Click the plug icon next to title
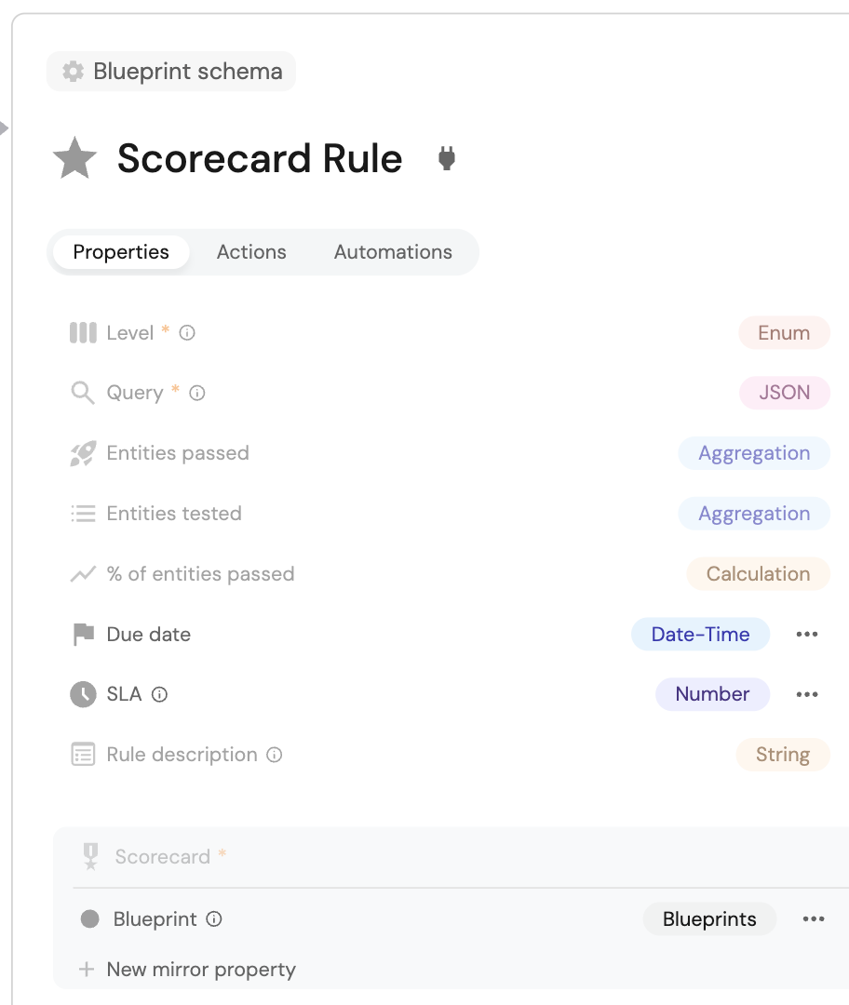 [x=447, y=159]
